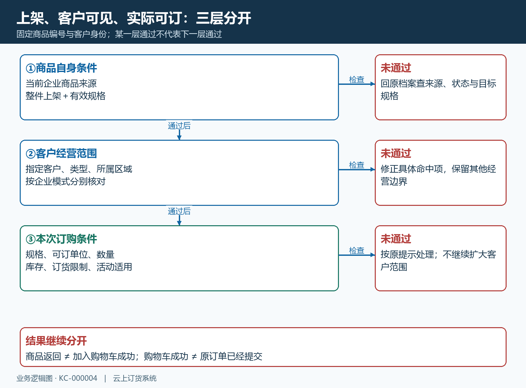Click 未通过 heading above 回原档案查来源
This screenshot has width=526, height=388.
pyautogui.click(x=396, y=68)
